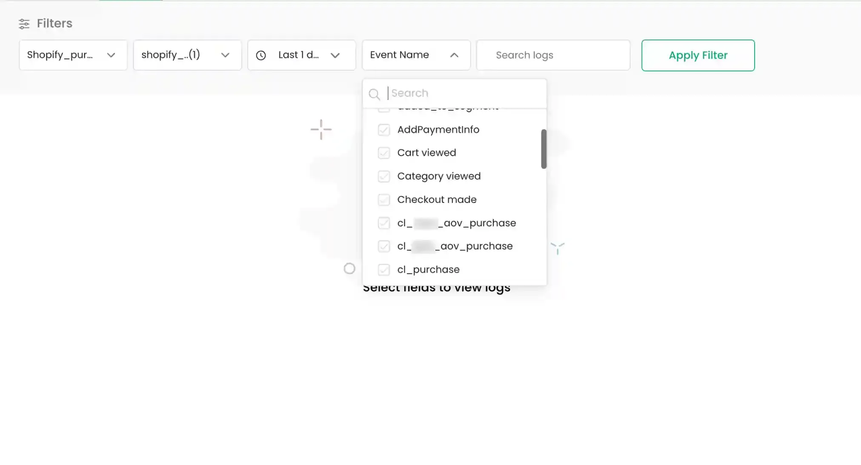Select the Category viewed label

tap(439, 176)
